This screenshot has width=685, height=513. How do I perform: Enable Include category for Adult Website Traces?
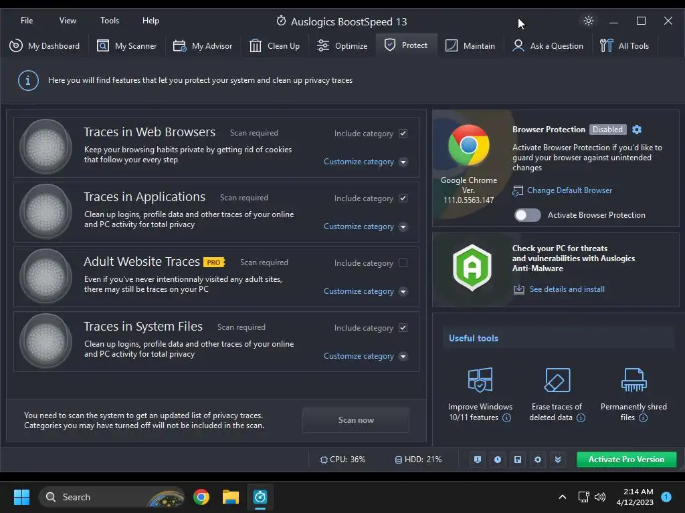[403, 263]
